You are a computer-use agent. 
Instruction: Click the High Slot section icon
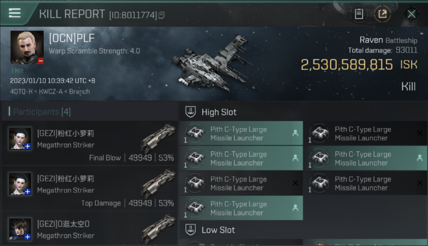(x=191, y=112)
